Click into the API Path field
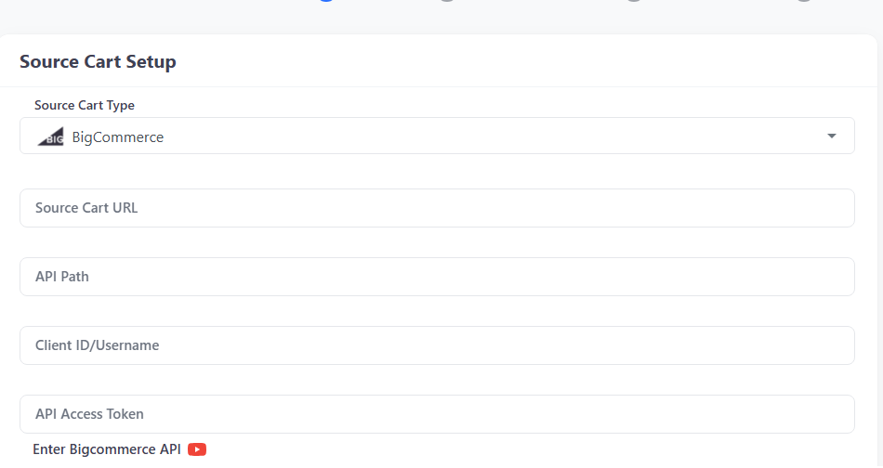Screen dimensions: 883x468 [x=437, y=277]
